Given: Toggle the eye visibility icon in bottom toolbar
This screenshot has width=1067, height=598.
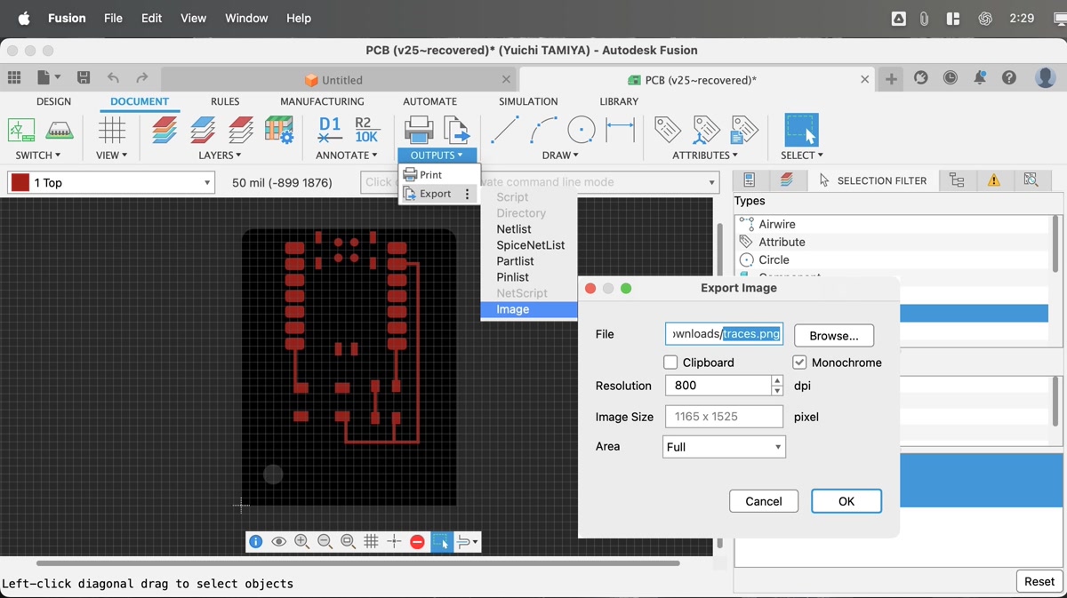Looking at the screenshot, I should [278, 541].
